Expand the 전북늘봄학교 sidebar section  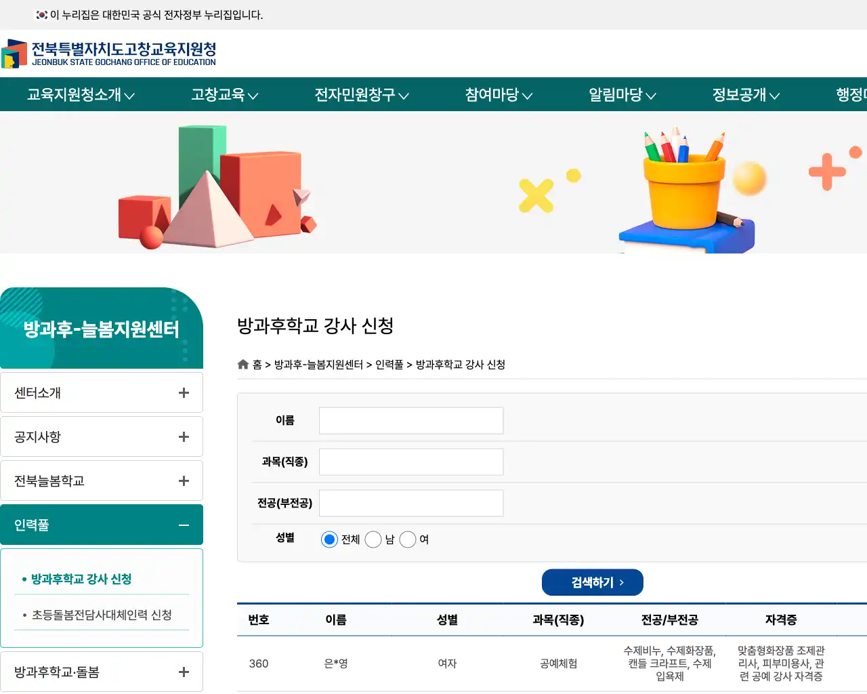(x=184, y=480)
